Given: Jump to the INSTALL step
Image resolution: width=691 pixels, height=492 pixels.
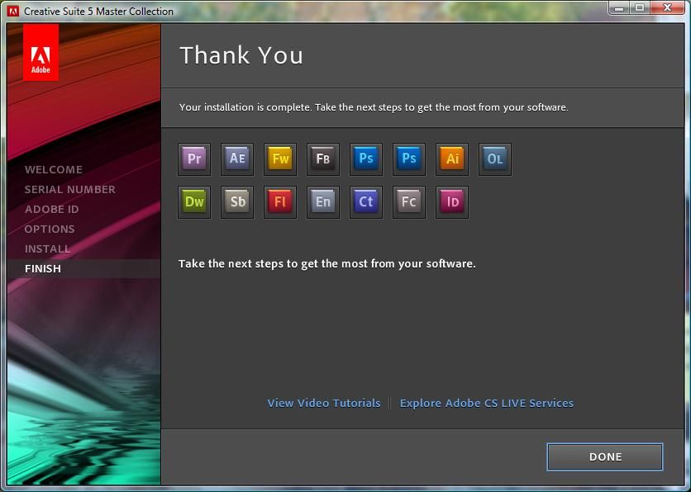Looking at the screenshot, I should click(x=47, y=248).
